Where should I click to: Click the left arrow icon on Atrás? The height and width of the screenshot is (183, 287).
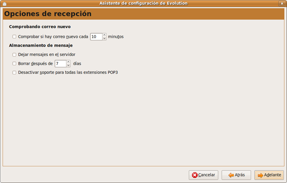(230, 175)
